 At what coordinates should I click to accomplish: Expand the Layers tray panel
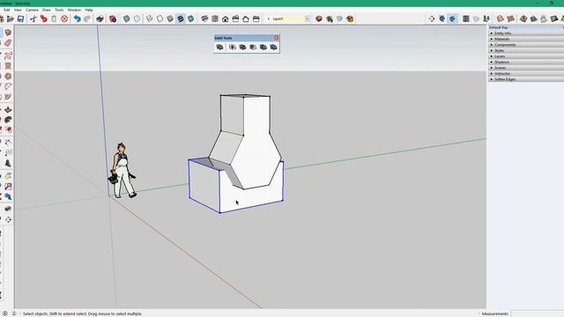click(526, 56)
